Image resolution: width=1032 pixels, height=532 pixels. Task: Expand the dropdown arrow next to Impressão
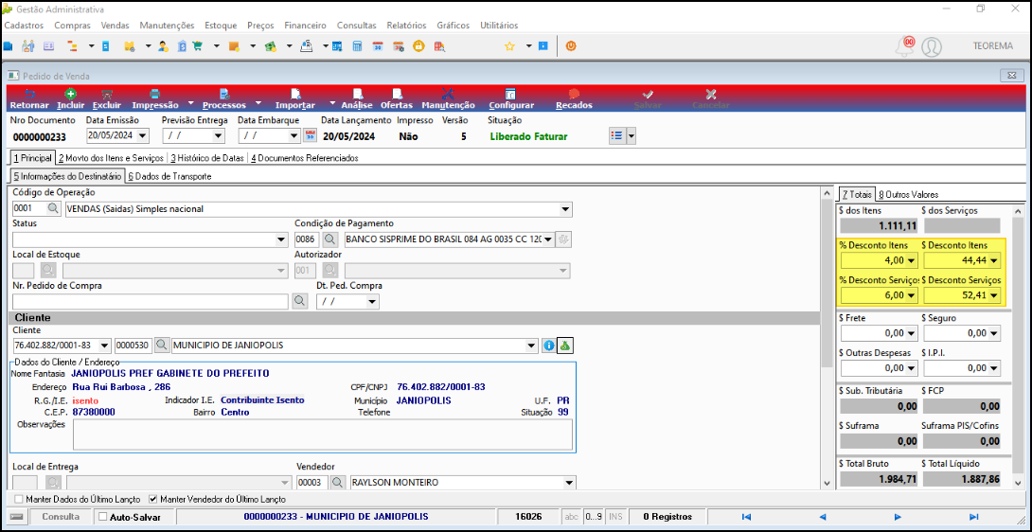[191, 103]
